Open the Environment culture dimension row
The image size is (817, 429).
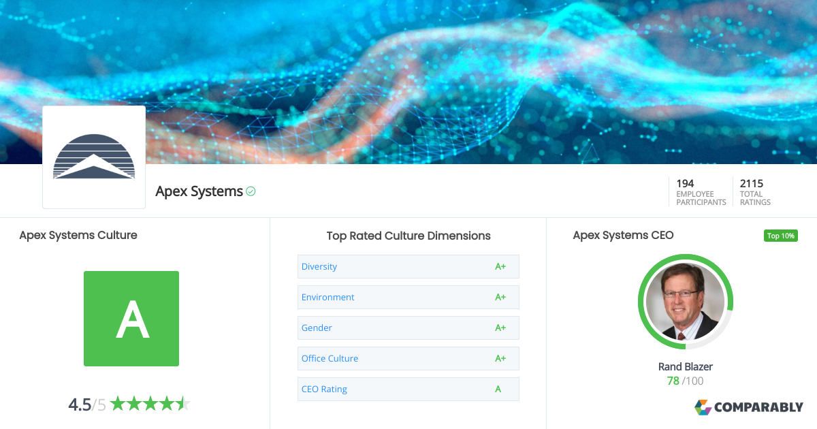408,297
